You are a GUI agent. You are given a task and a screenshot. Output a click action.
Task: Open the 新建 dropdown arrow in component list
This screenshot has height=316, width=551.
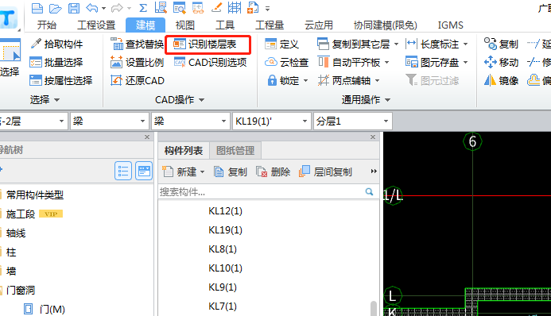[202, 171]
